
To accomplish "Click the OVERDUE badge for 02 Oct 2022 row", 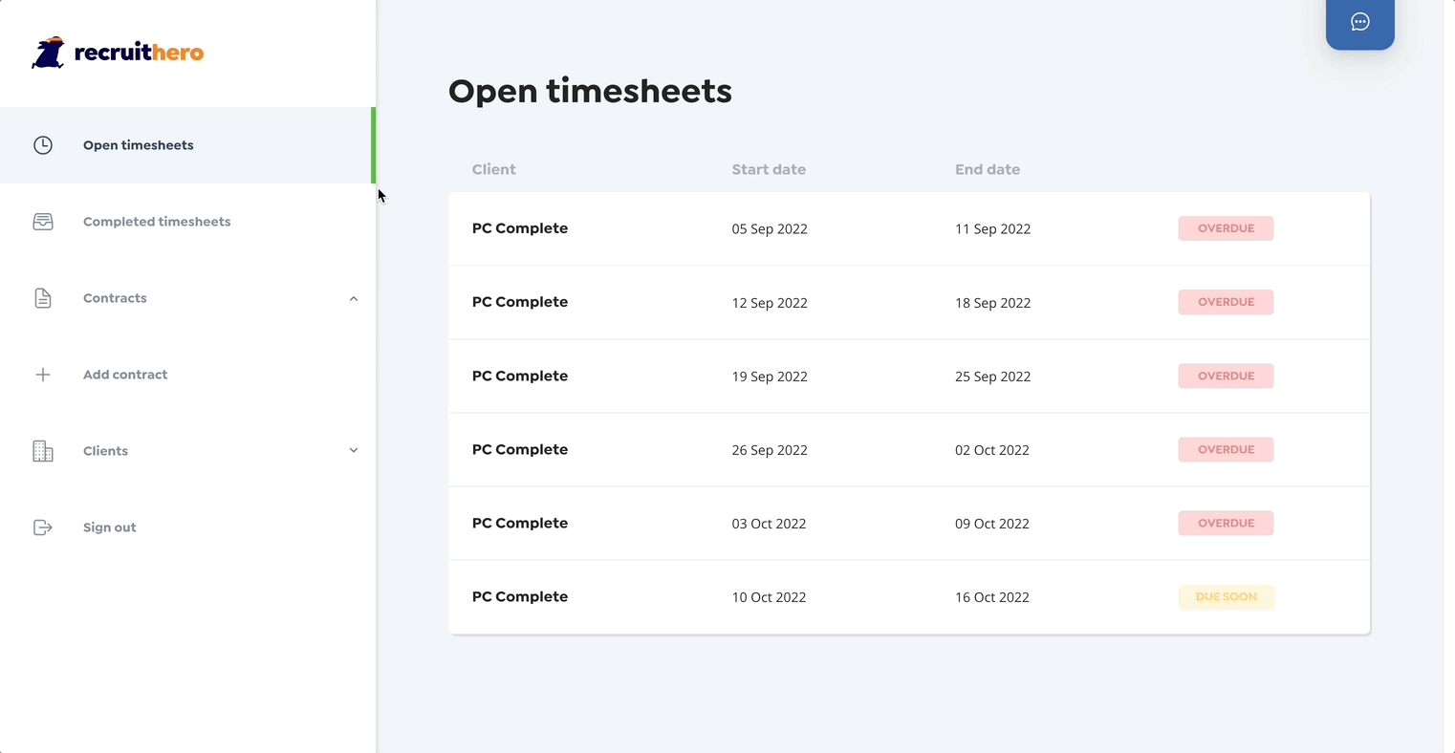I will pyautogui.click(x=1226, y=449).
